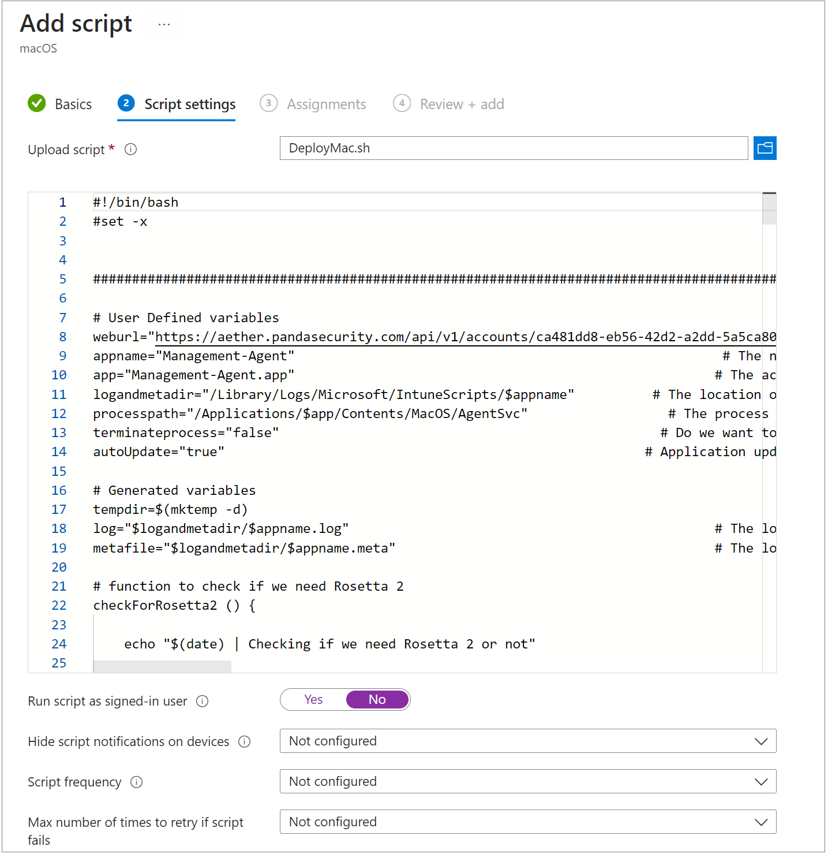828x854 pixels.
Task: Click the info icon beside Upload script
Action: pos(130,150)
